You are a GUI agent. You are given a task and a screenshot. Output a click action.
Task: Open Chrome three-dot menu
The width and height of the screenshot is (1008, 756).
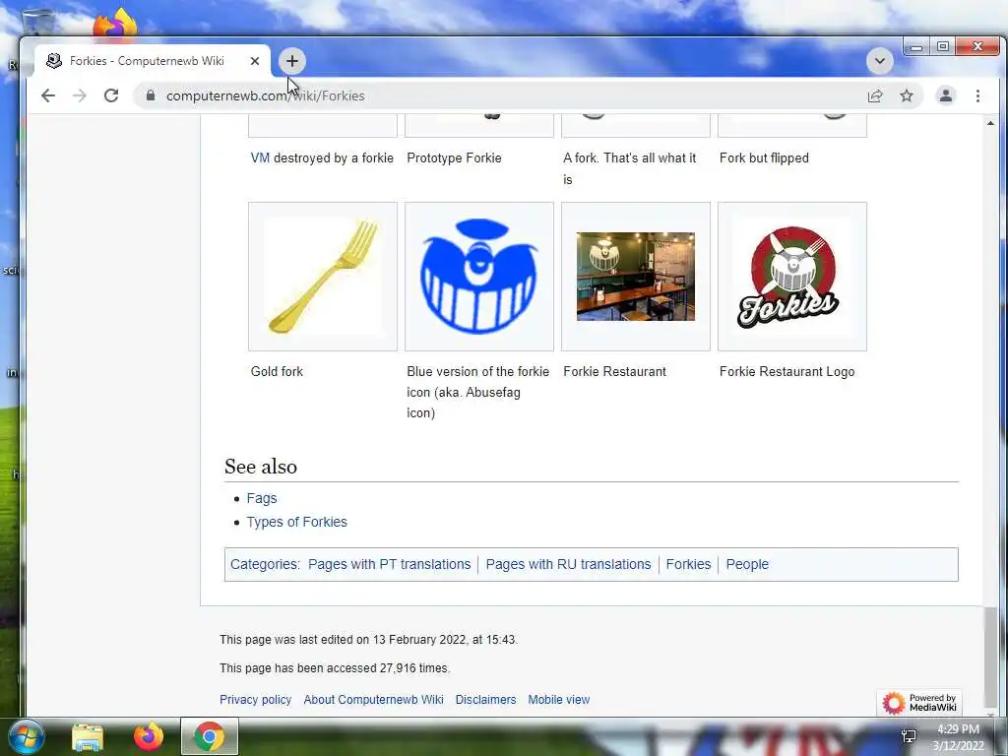(977, 95)
